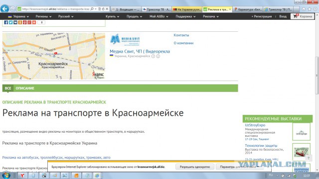Click the info icon next to Красноармейск

158,56
